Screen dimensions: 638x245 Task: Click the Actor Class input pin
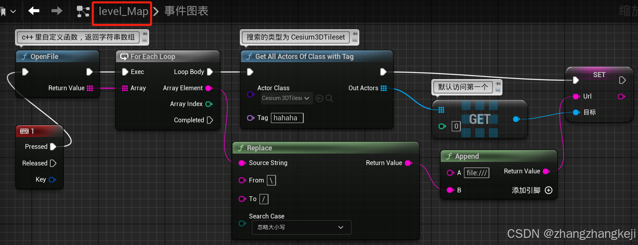tap(251, 94)
